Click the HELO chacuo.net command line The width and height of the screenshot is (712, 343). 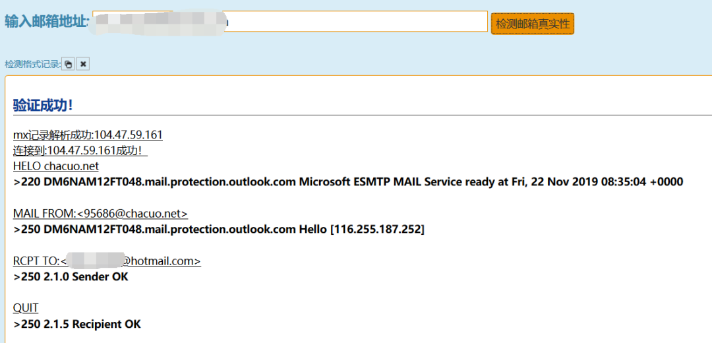(x=56, y=166)
